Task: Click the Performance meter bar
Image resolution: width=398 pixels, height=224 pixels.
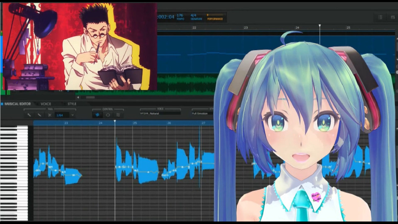Action: click(215, 15)
